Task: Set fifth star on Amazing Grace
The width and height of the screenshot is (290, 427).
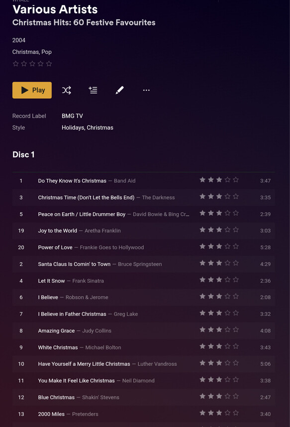Action: 236,329
